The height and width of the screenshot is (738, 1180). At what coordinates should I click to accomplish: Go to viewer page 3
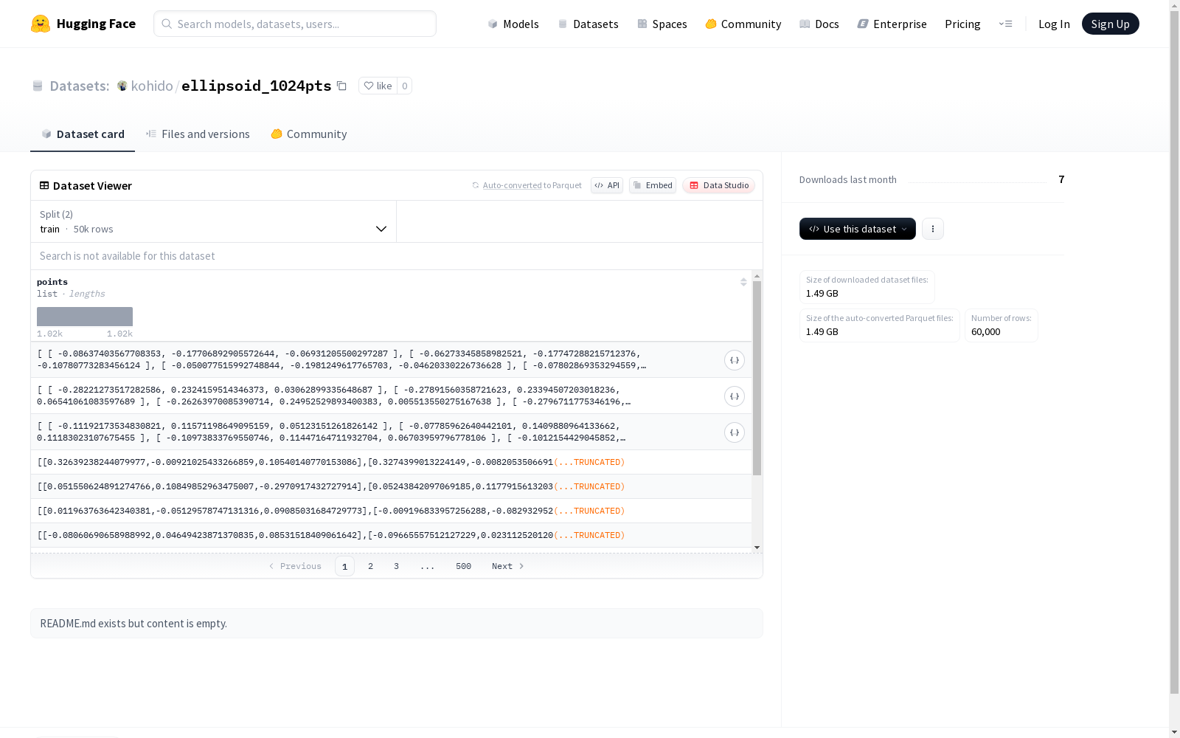pos(396,566)
